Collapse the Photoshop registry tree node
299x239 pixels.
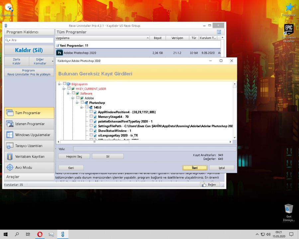[77, 103]
